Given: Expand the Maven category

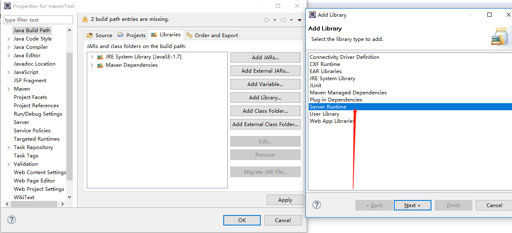Looking at the screenshot, I should [8, 89].
